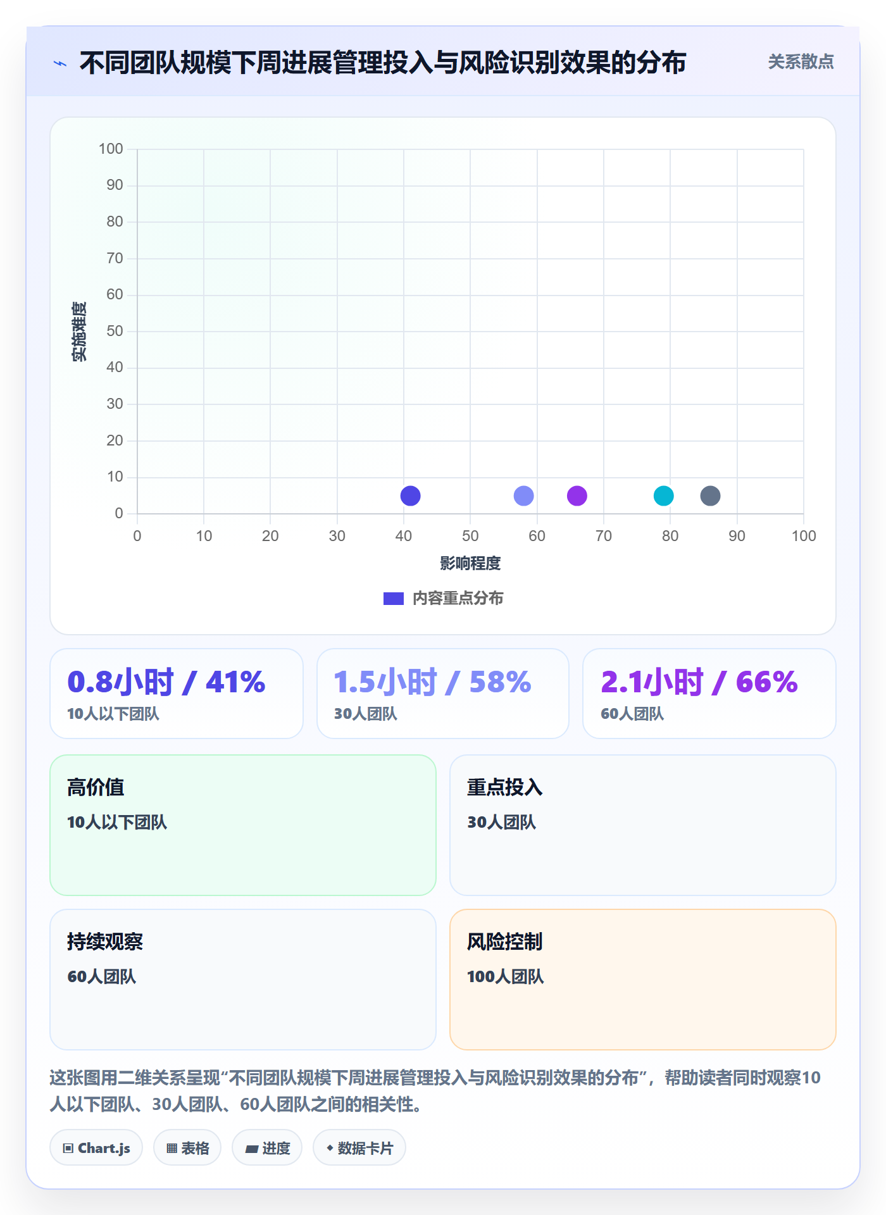Click 10人以下团队 label under 0.8小时 stat
Viewport: 886px width, 1215px height.
click(113, 714)
